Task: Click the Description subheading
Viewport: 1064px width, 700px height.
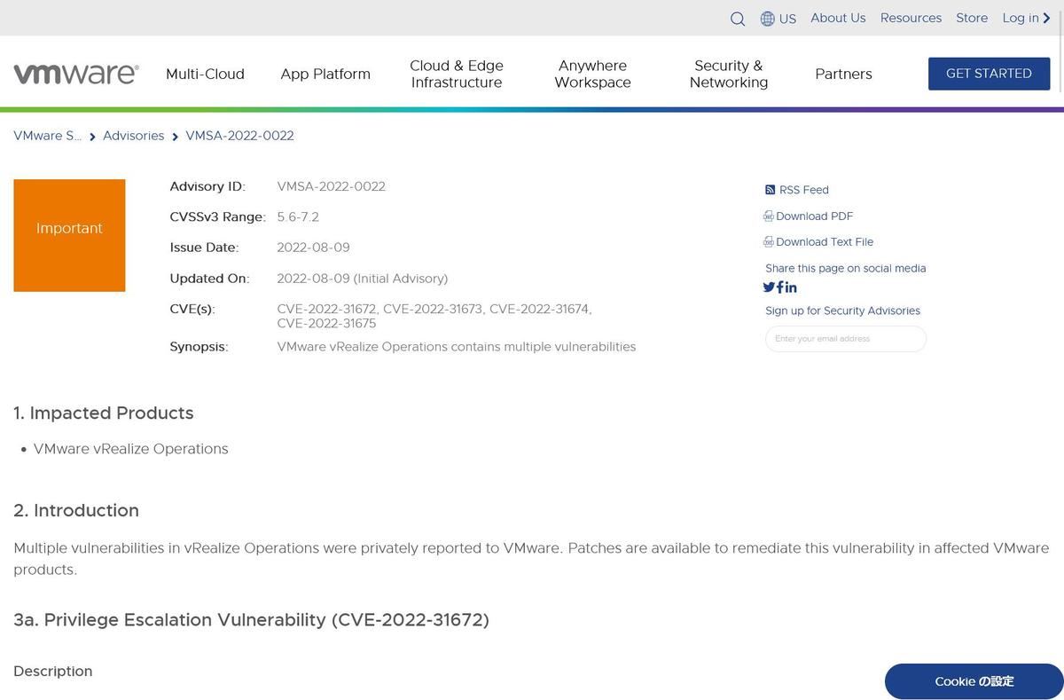Action: [53, 672]
